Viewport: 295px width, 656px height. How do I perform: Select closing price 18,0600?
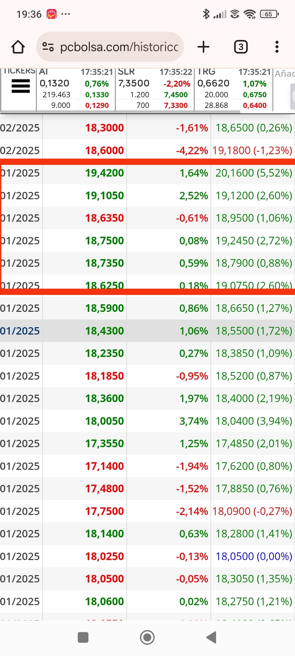(104, 602)
